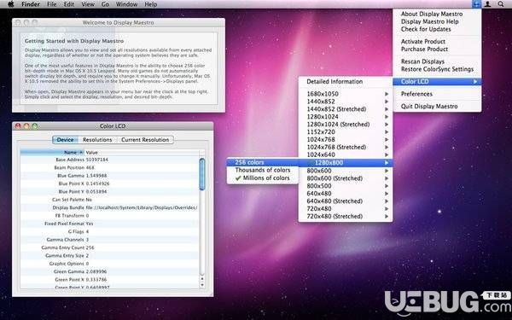The width and height of the screenshot is (512, 320).
Task: Select the Base Address row
Action: (x=109, y=160)
